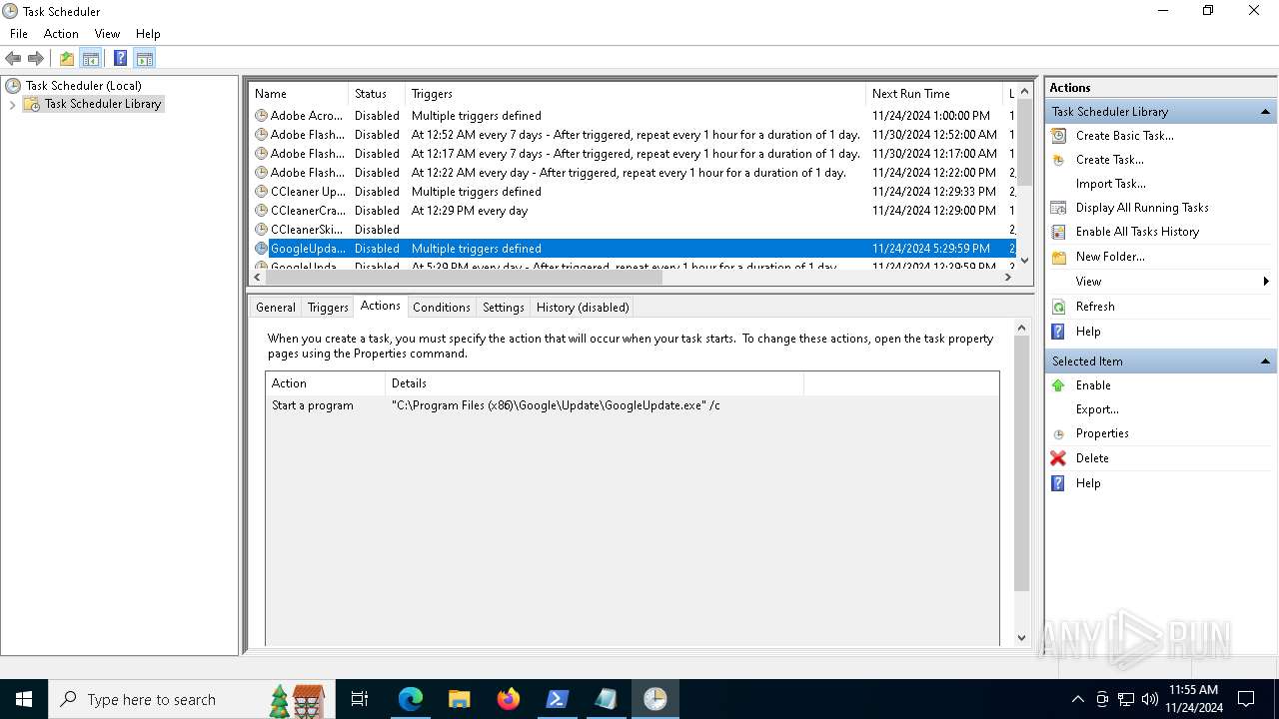This screenshot has width=1279, height=719.
Task: Select the CCleaner Up... task row
Action: (x=632, y=192)
